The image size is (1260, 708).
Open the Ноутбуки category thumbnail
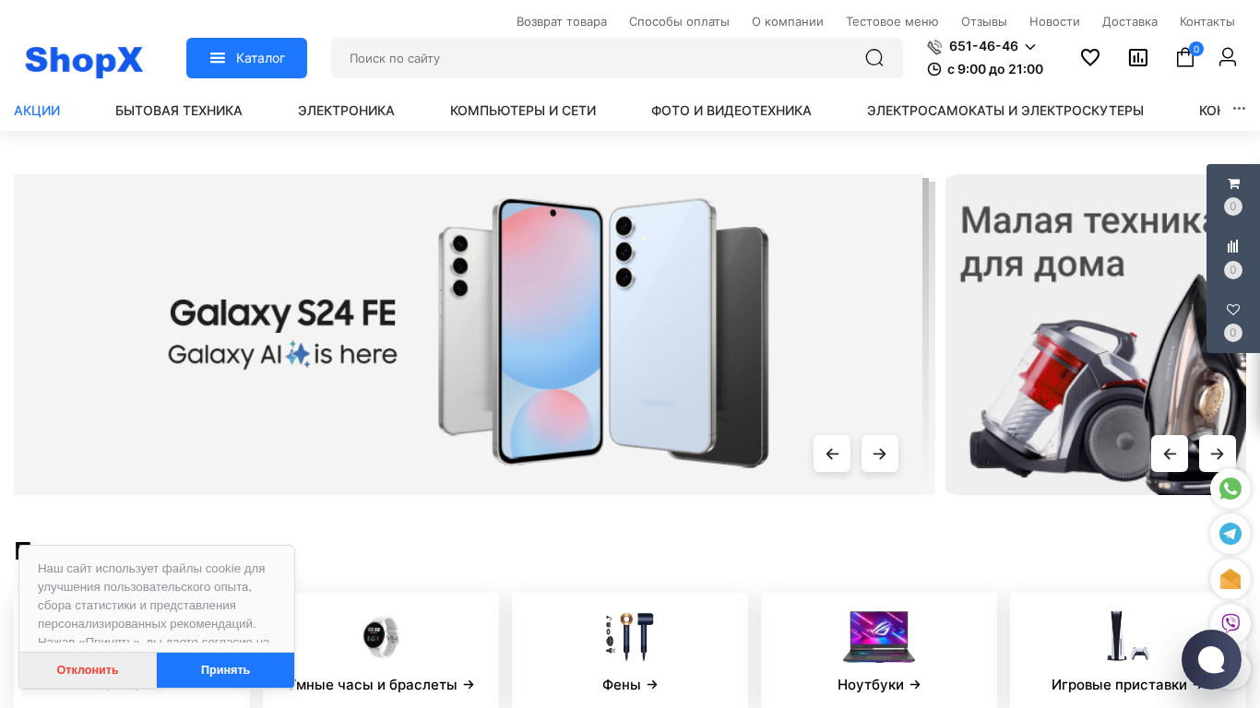879,650
